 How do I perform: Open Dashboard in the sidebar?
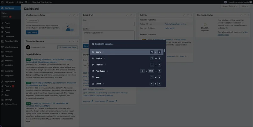click(11, 8)
